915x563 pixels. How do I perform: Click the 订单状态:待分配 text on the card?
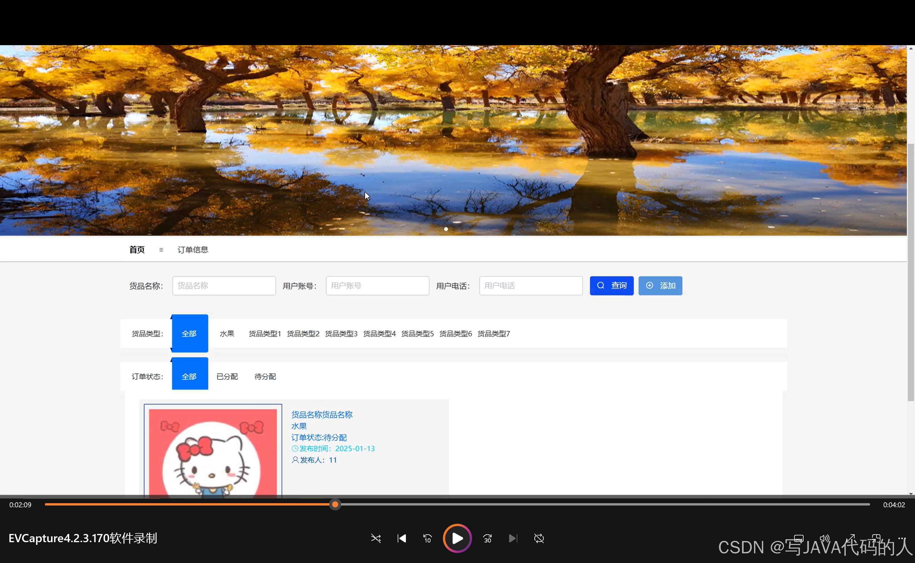(319, 437)
